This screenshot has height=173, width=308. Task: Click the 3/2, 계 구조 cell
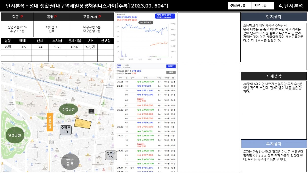(x=90, y=47)
